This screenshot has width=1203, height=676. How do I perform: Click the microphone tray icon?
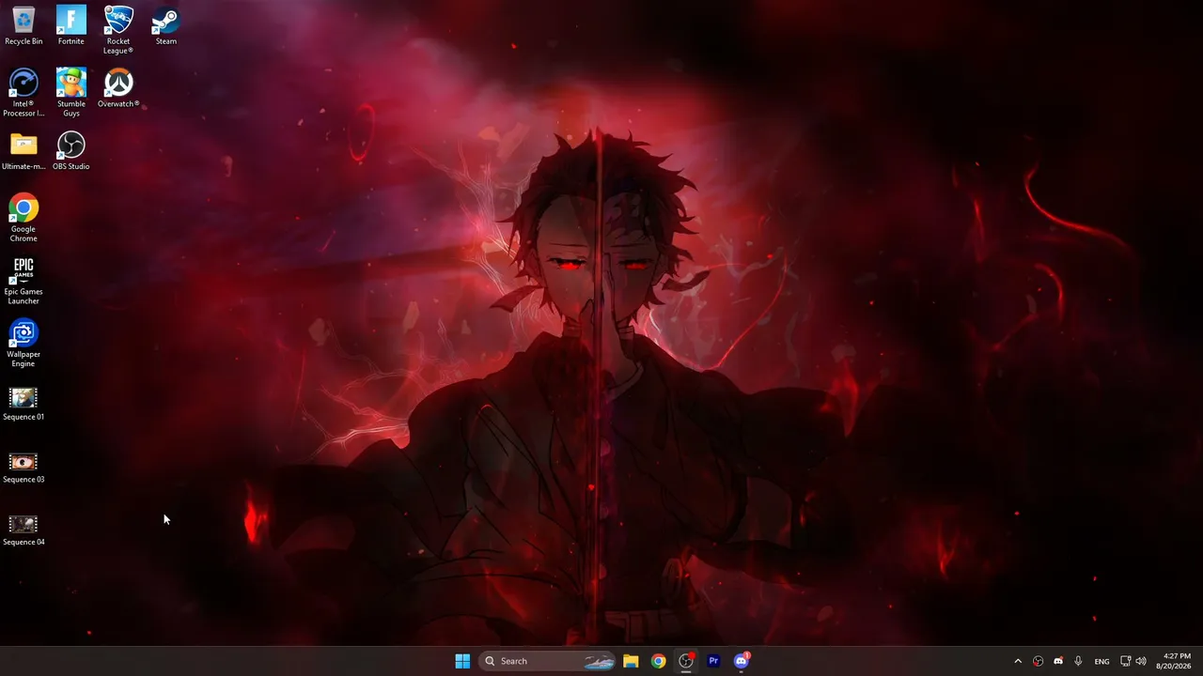pyautogui.click(x=1078, y=661)
